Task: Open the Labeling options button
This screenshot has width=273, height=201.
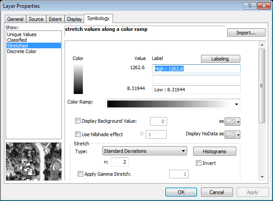Action: click(220, 59)
